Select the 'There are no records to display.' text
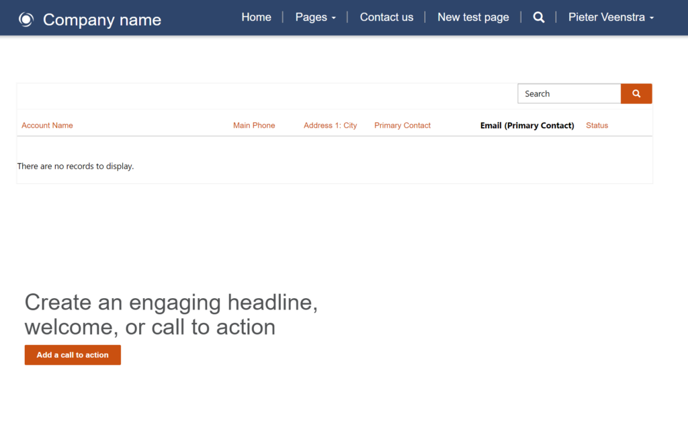 coord(75,166)
